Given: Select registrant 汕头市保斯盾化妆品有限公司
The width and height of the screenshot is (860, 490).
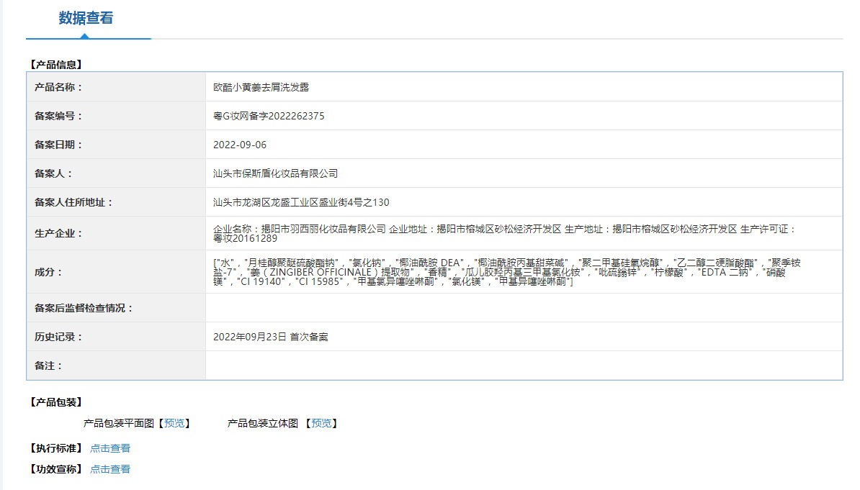Looking at the screenshot, I should pos(275,173).
